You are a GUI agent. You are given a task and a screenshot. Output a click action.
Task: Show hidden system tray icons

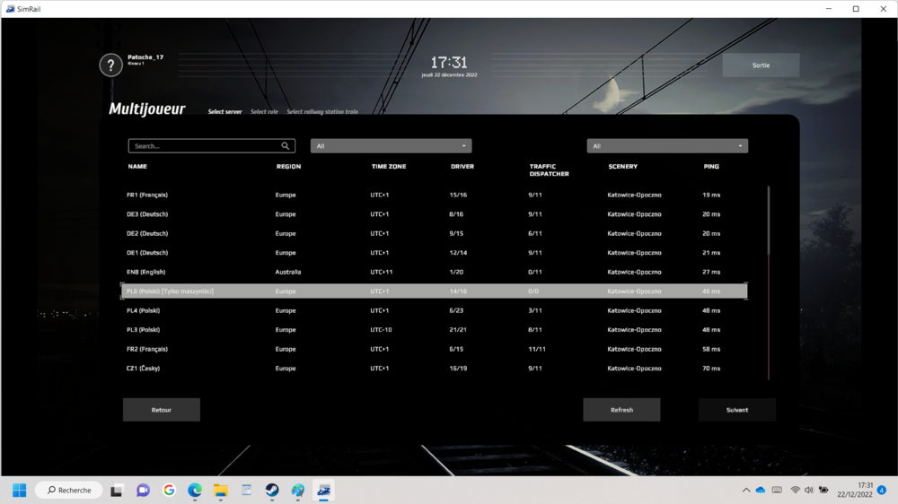pyautogui.click(x=746, y=491)
